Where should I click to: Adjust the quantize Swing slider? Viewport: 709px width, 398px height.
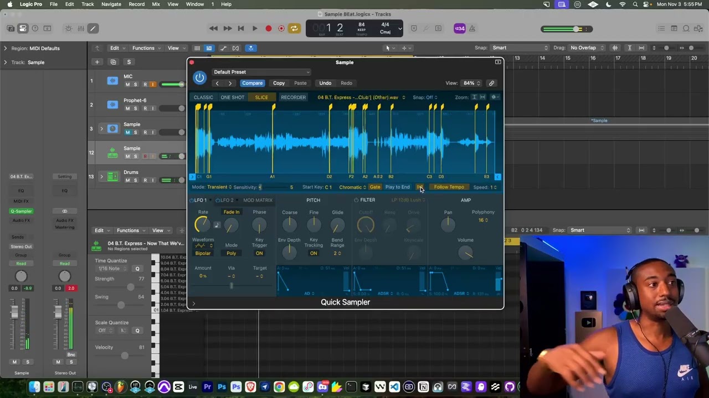pos(121,305)
